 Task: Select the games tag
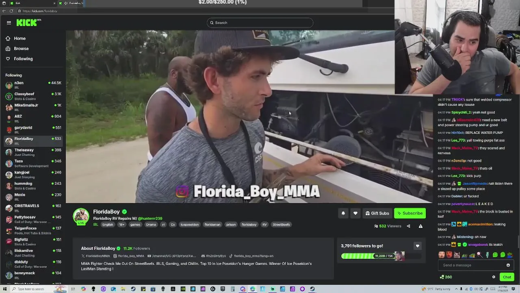point(135,225)
